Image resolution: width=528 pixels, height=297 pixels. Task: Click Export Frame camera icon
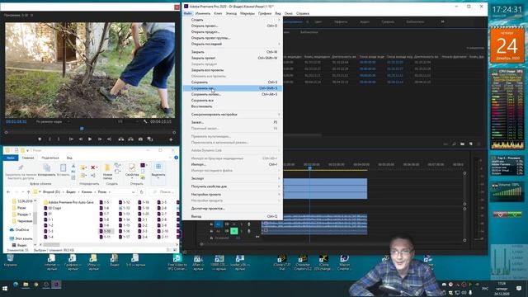pyautogui.click(x=140, y=139)
